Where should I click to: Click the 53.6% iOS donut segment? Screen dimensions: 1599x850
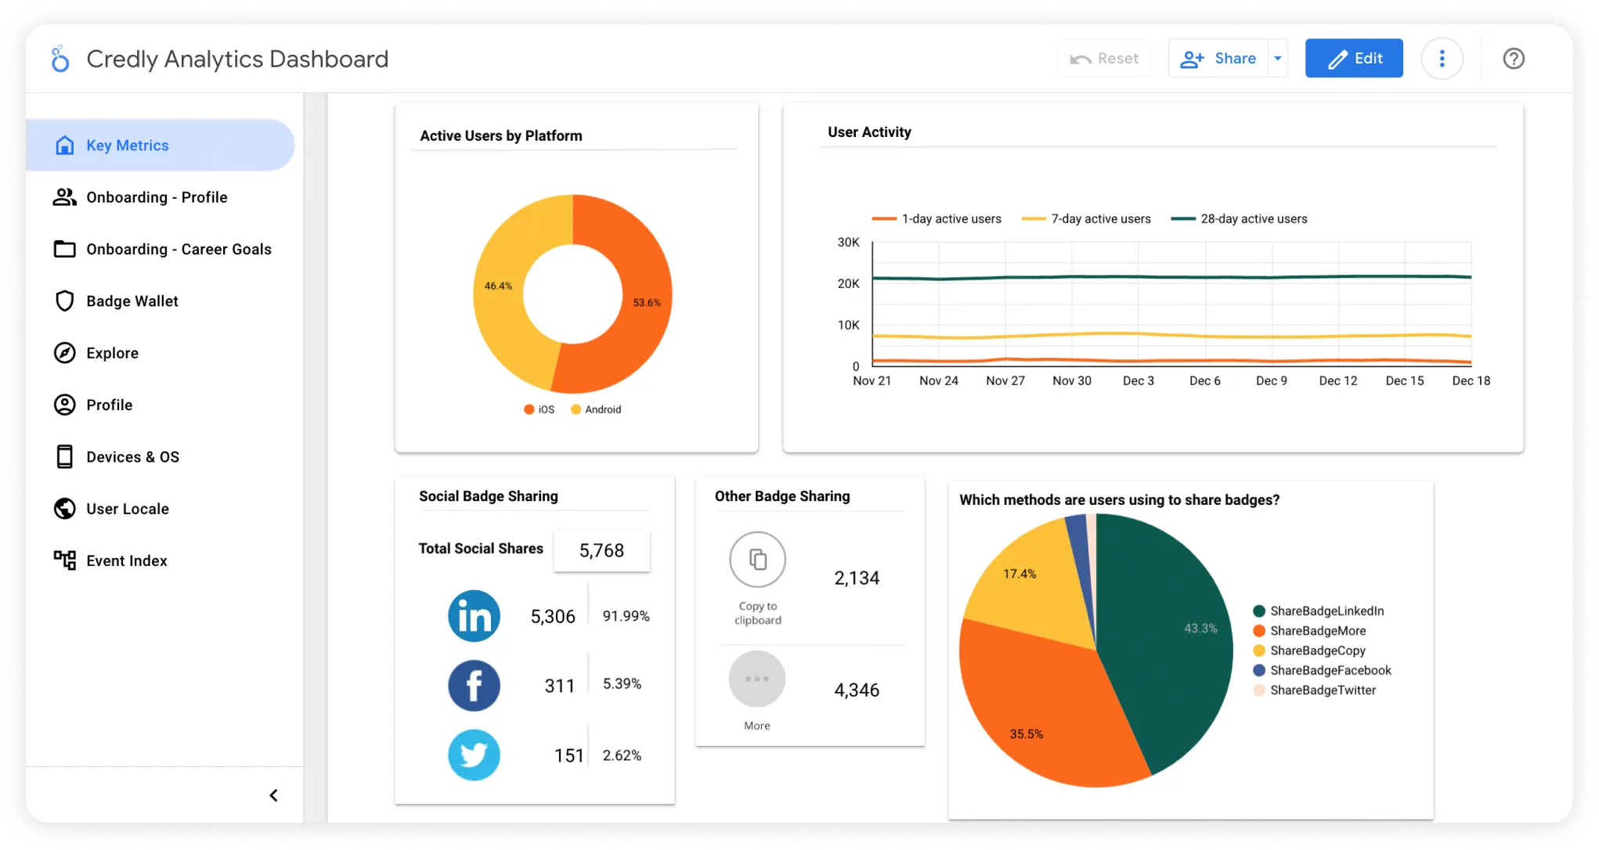(x=647, y=302)
